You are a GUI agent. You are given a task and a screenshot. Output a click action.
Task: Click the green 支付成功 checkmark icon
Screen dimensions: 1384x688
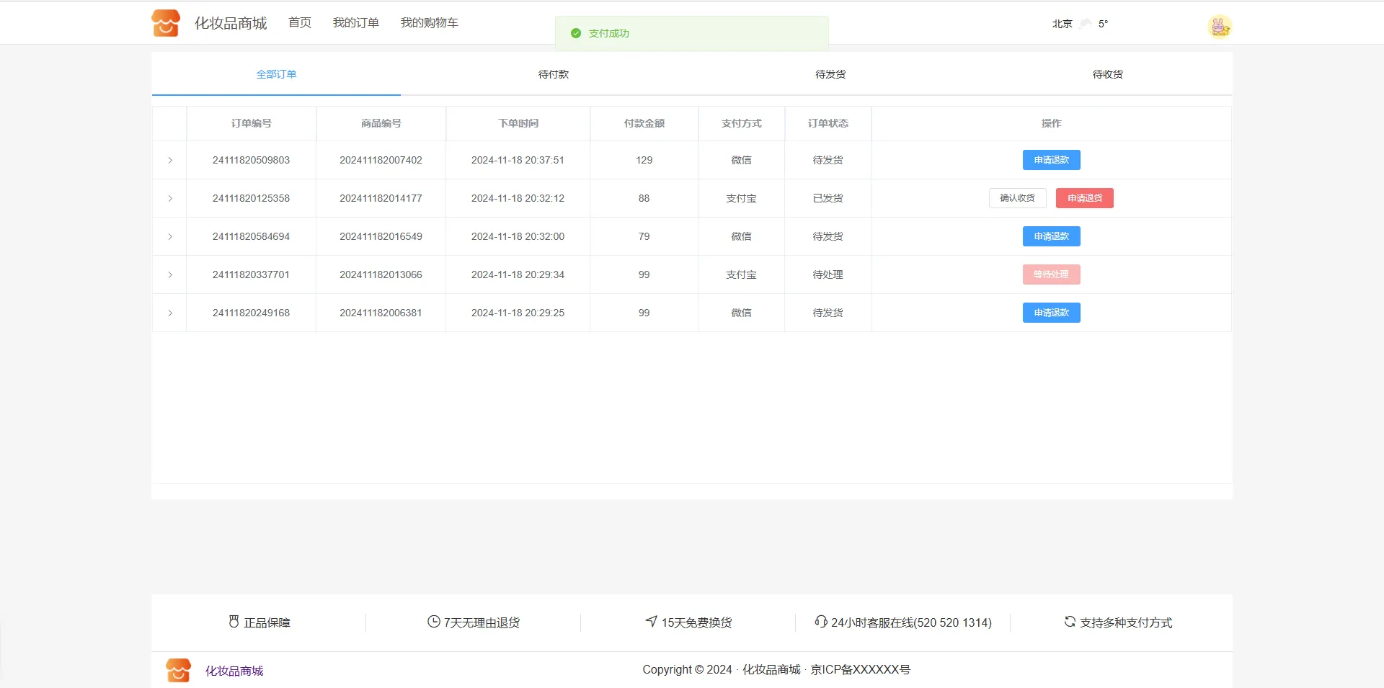tap(576, 33)
